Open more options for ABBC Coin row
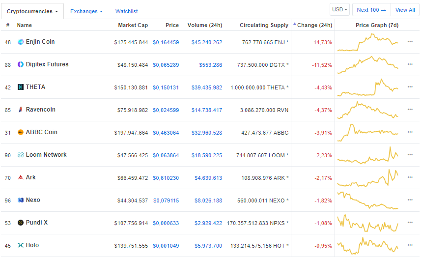The height and width of the screenshot is (257, 422). (x=410, y=132)
